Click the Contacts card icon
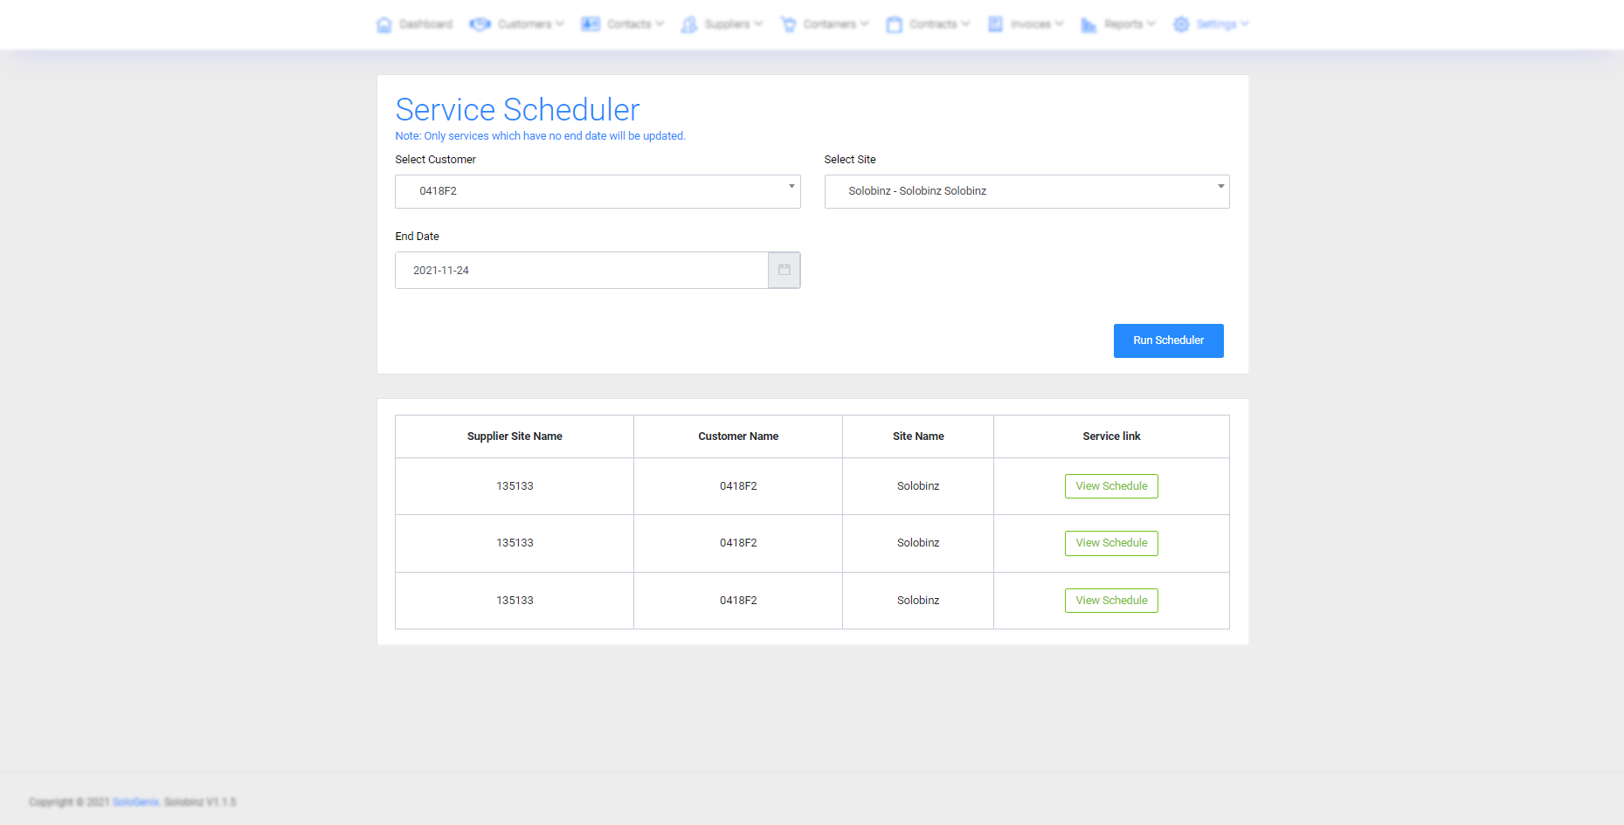Viewport: 1624px width, 825px height. click(x=591, y=24)
